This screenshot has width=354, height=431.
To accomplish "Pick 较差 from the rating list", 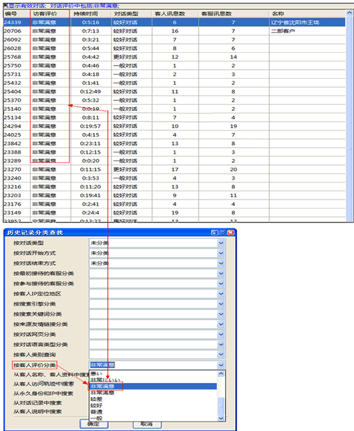I will 154,399.
